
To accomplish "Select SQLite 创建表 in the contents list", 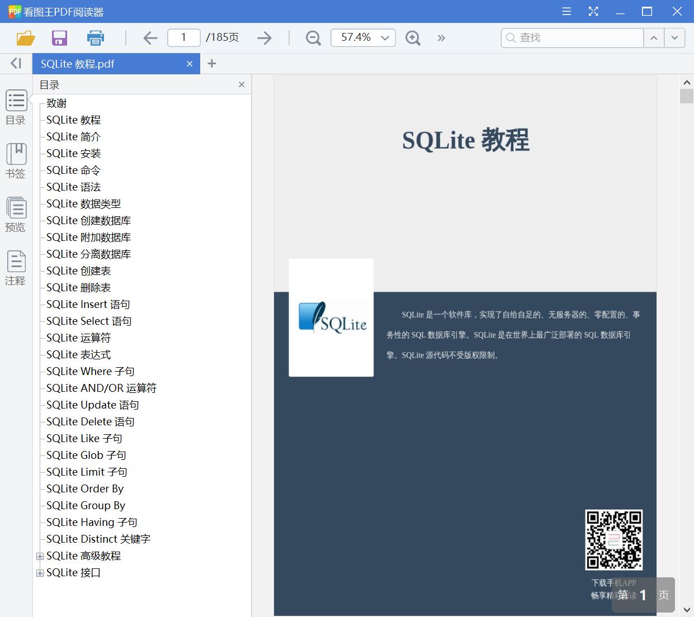I will (x=78, y=270).
